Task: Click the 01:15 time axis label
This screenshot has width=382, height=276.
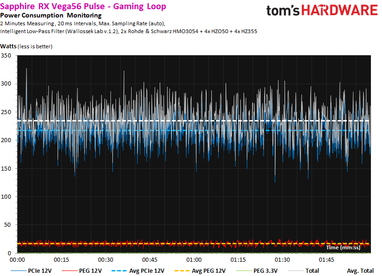Action: pos(238,260)
